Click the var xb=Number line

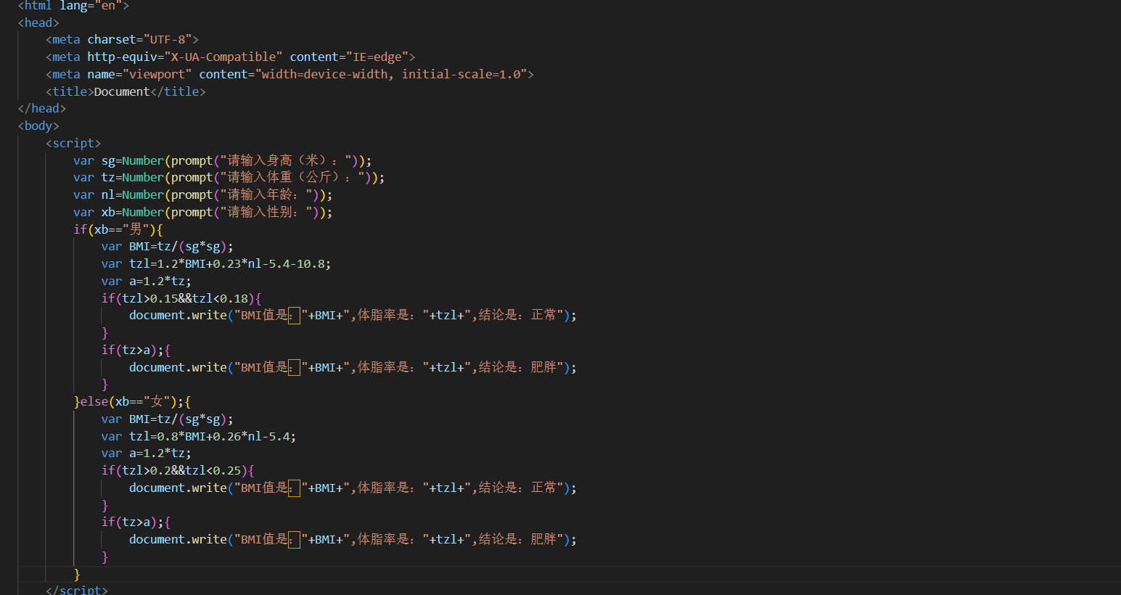coord(202,212)
